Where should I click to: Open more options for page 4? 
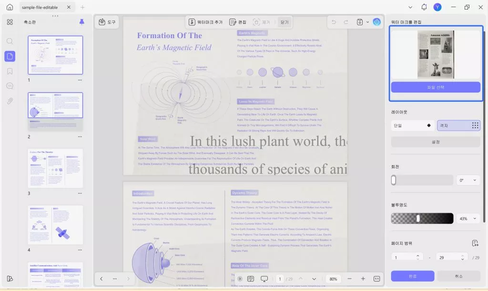click(x=80, y=250)
